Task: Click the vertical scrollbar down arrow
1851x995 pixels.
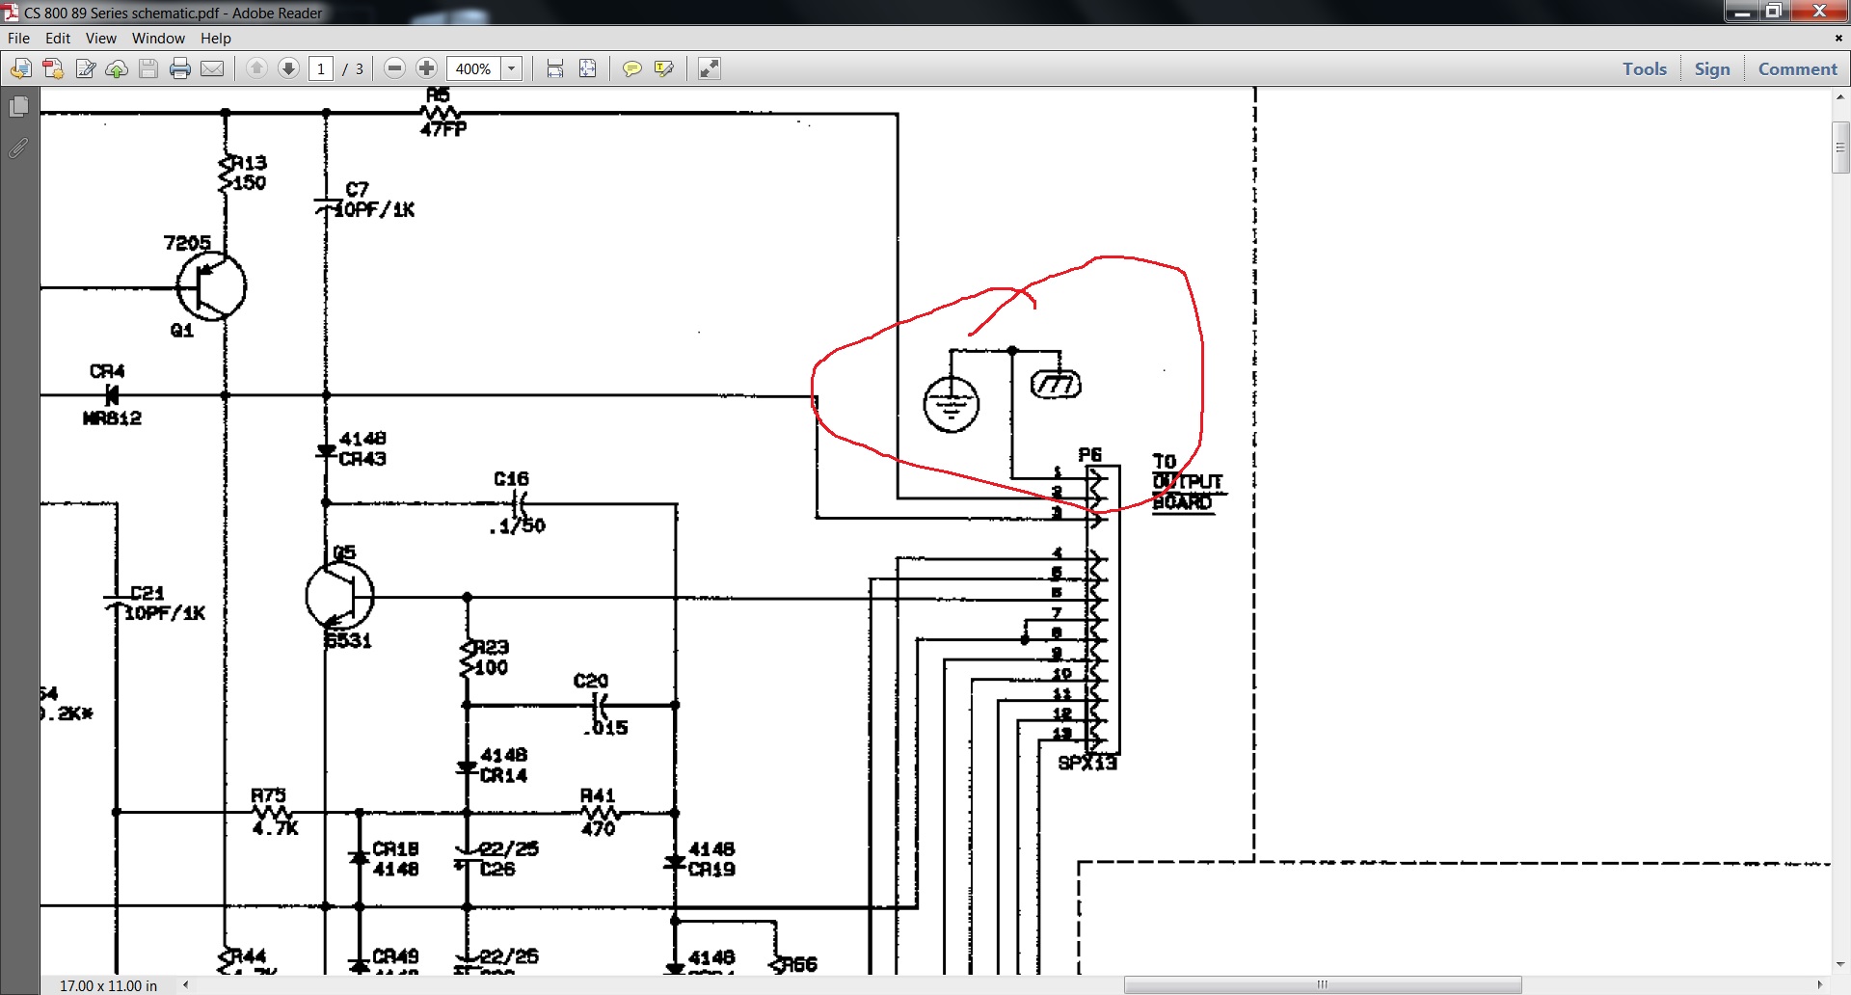Action: coord(1840,963)
